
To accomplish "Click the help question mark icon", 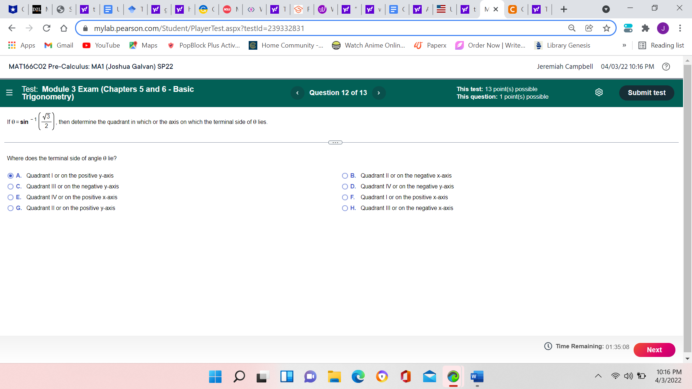I will [666, 67].
